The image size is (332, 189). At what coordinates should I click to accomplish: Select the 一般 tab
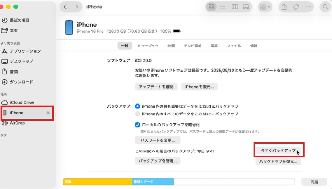pyautogui.click(x=125, y=46)
